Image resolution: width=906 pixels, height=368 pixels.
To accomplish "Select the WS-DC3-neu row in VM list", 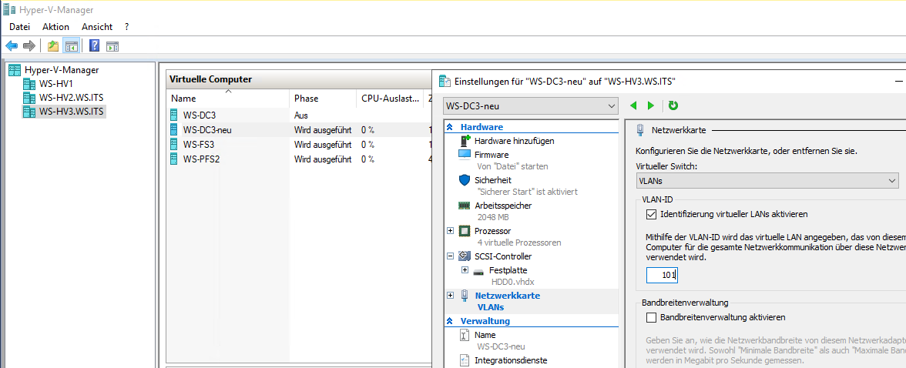I will click(x=299, y=130).
